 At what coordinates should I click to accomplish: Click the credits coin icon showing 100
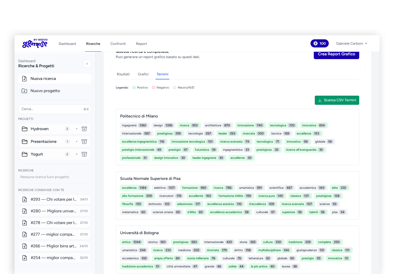(316, 43)
